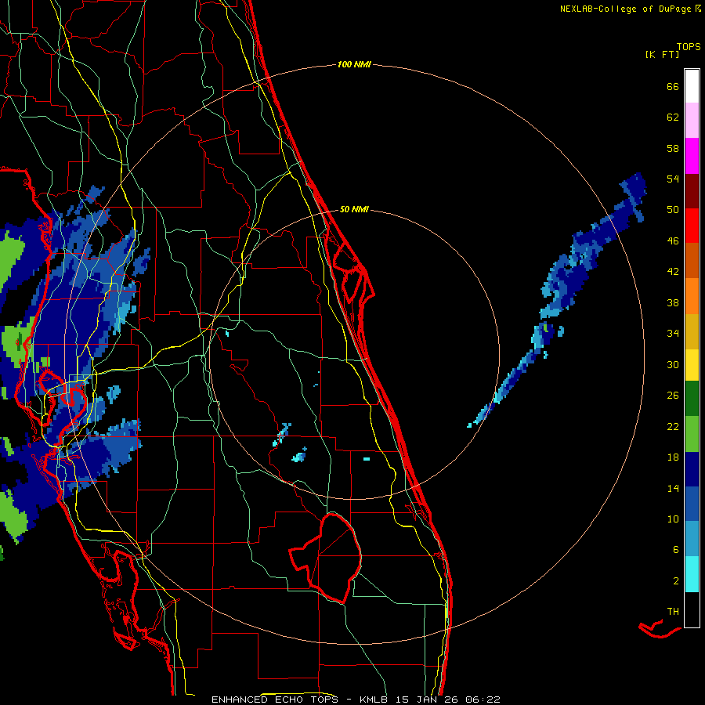Click the light green 26 kft swatch

coord(692,434)
